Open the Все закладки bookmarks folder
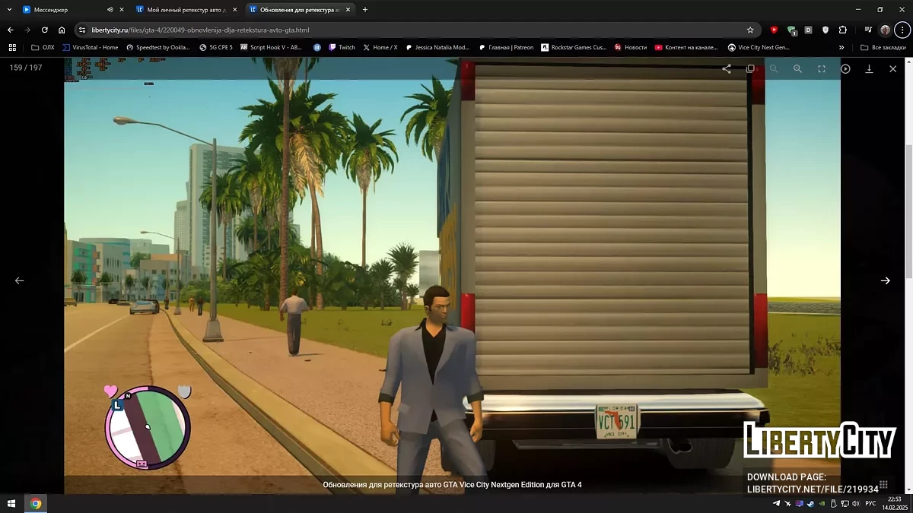Viewport: 913px width, 513px height. click(883, 47)
